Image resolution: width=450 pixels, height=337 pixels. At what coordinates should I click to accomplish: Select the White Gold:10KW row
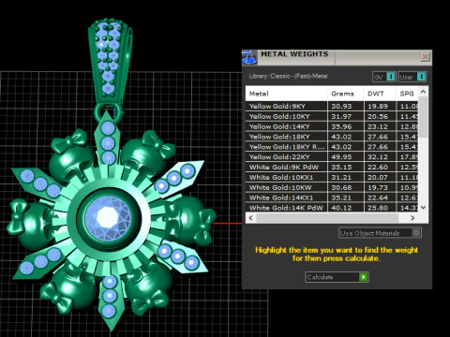332,187
